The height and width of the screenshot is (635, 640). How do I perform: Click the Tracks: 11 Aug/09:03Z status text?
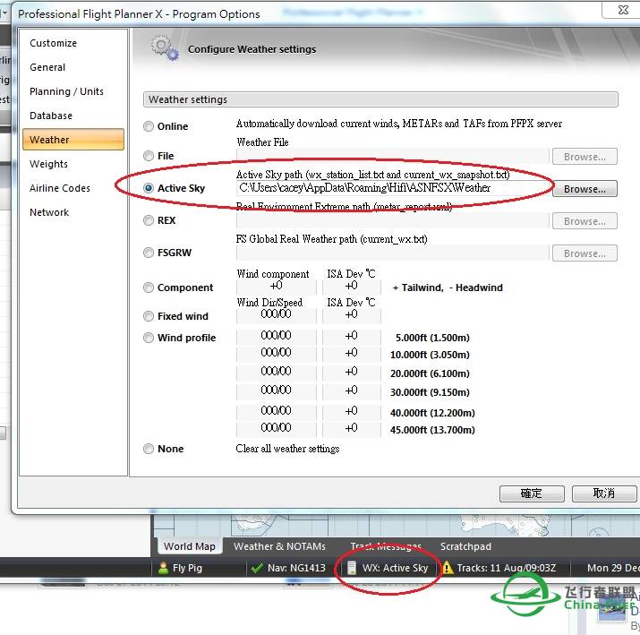(x=506, y=568)
